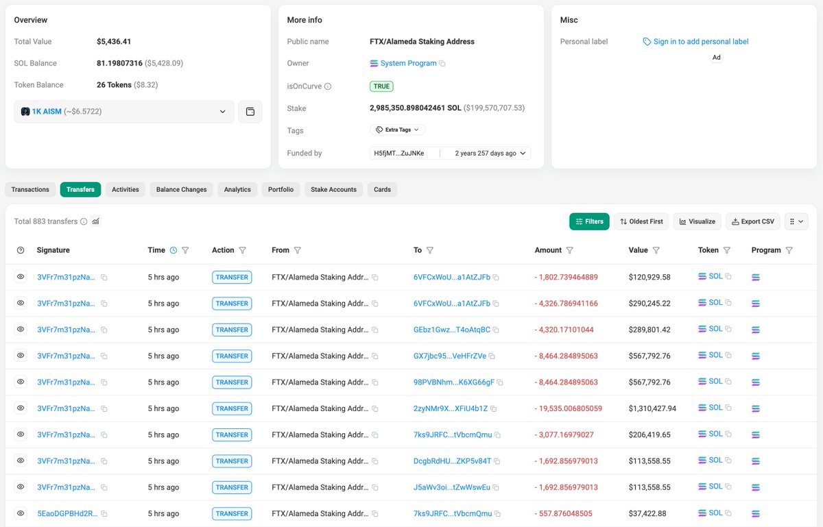
Task: Open the 5EaoDGPBHd2R signature link
Action: tap(67, 514)
